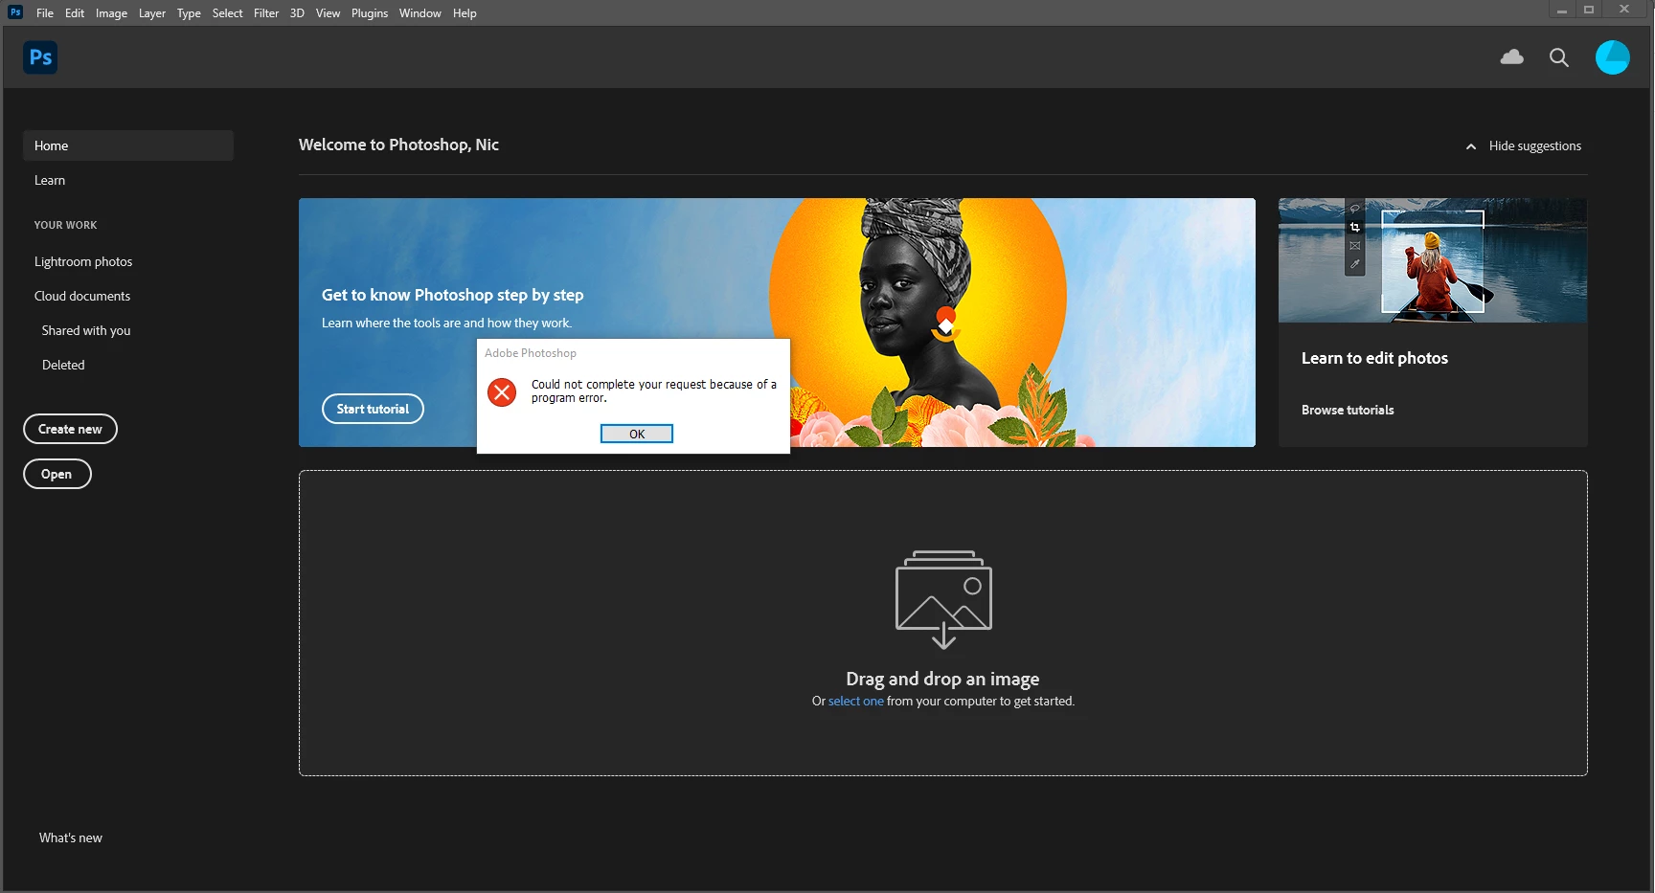Click the 'Drag and drop an image' text
Image resolution: width=1655 pixels, height=893 pixels.
(x=942, y=679)
